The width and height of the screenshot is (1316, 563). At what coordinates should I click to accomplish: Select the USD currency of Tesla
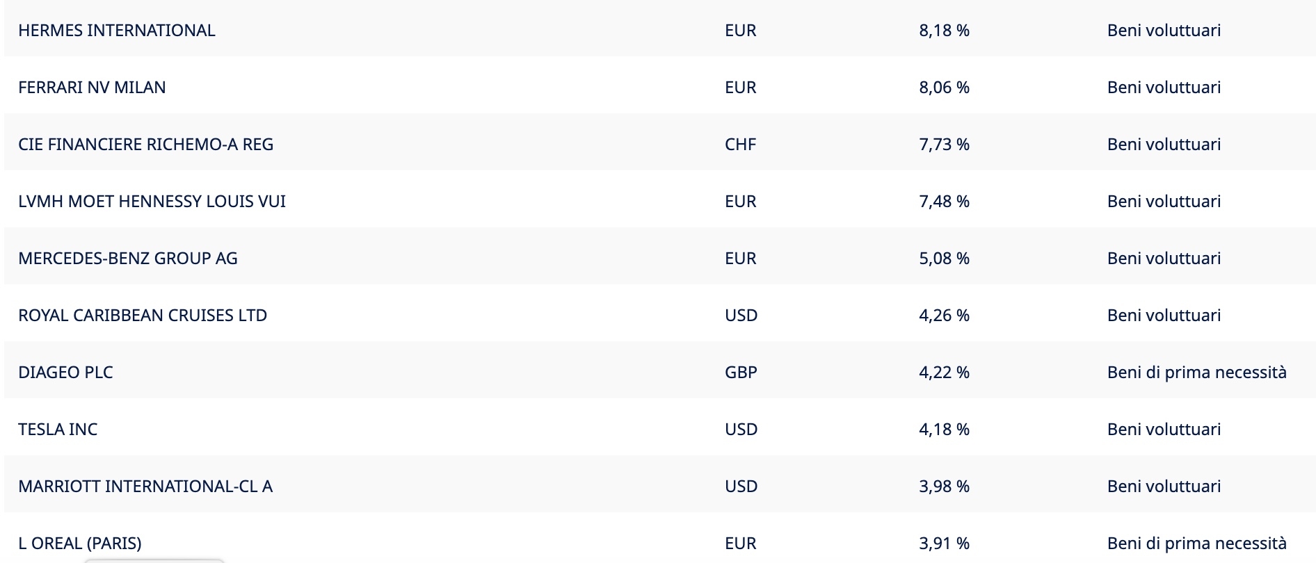pos(741,430)
